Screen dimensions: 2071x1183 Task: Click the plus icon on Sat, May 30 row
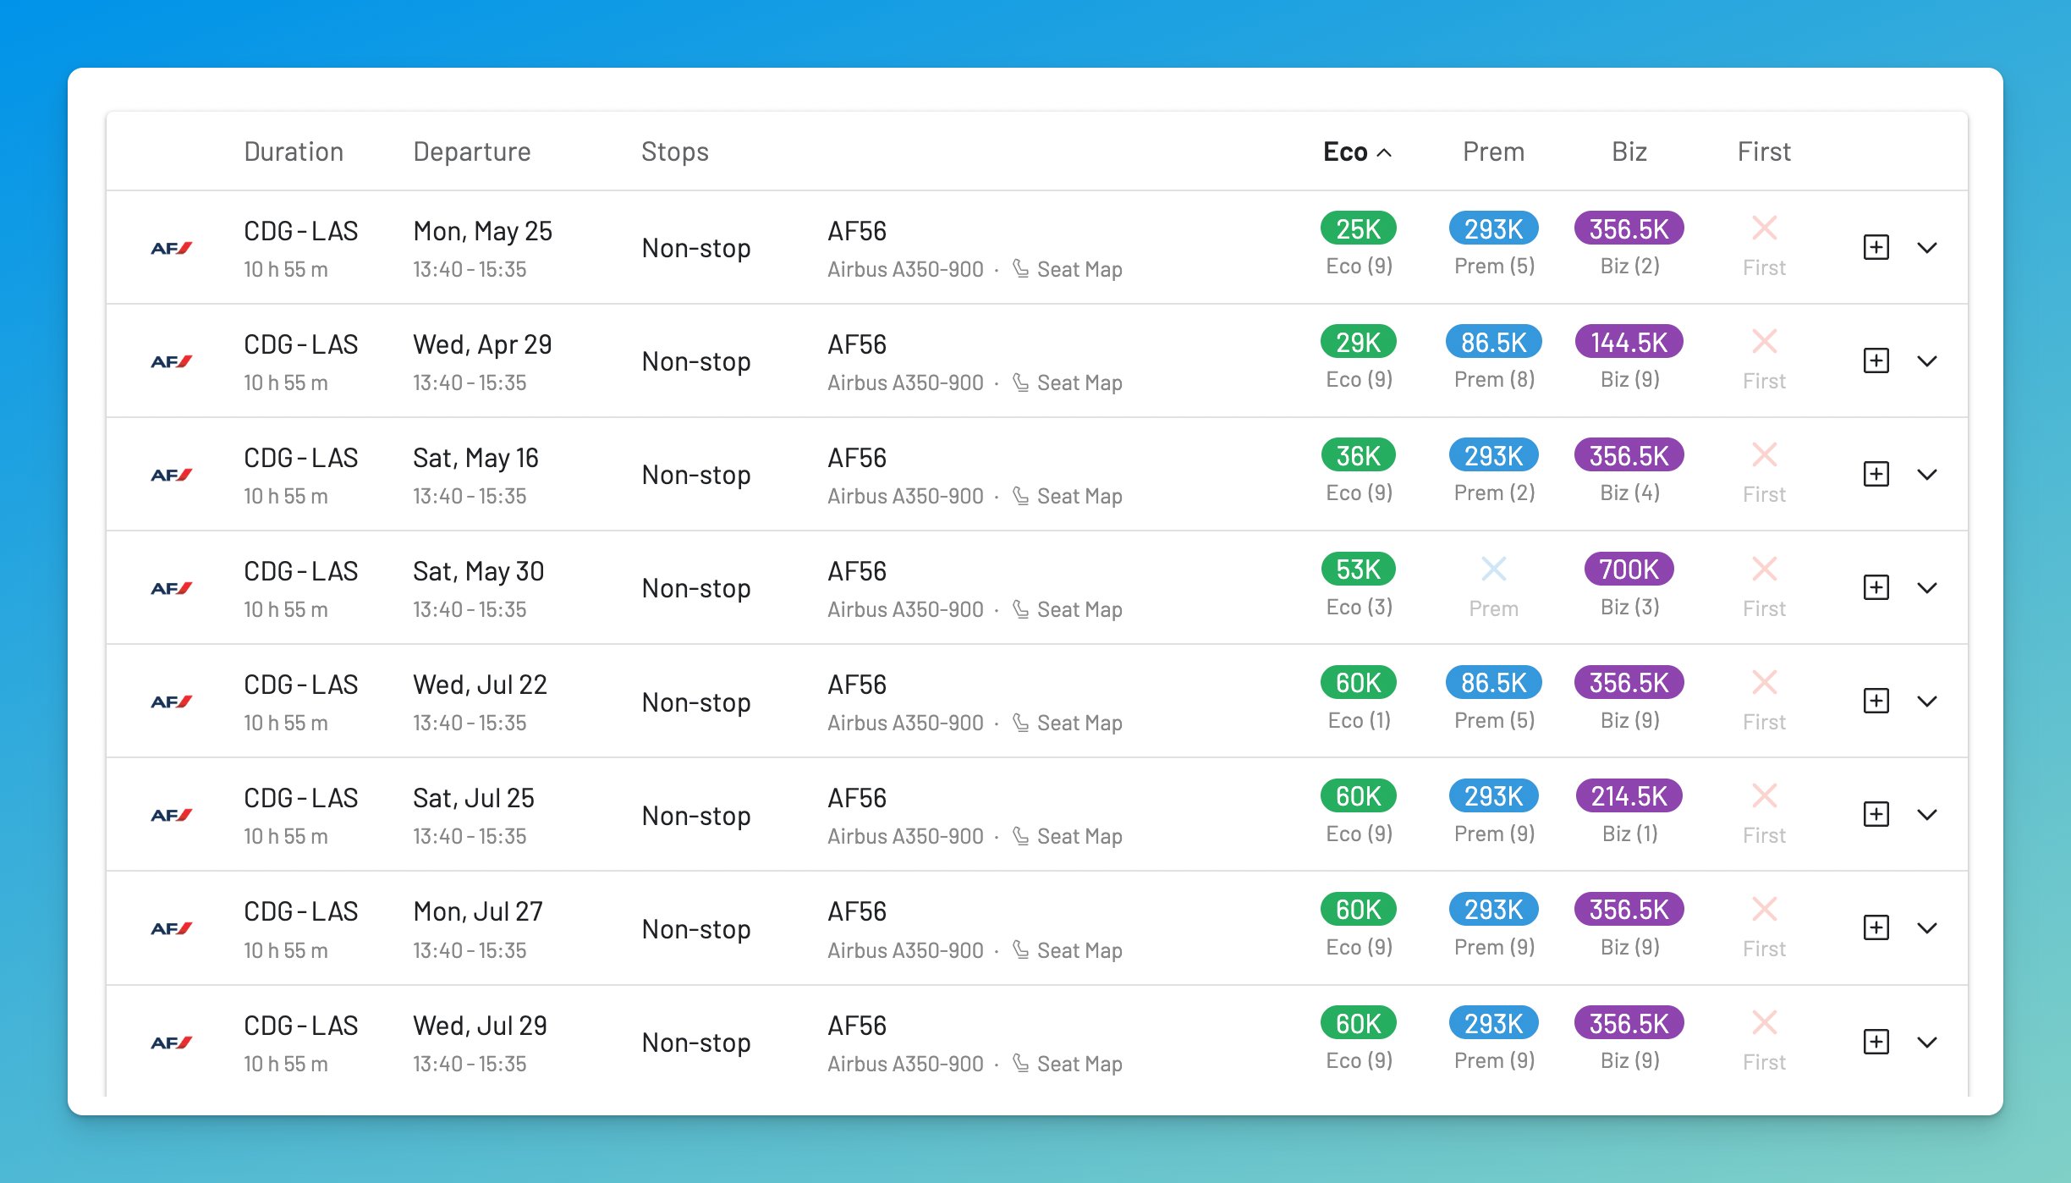[1876, 587]
